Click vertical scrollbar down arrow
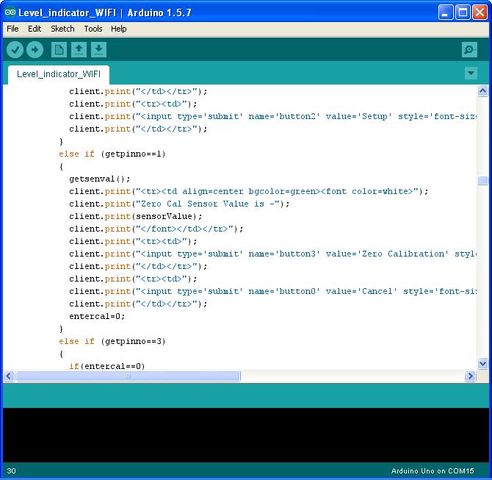492x480 pixels. click(482, 364)
